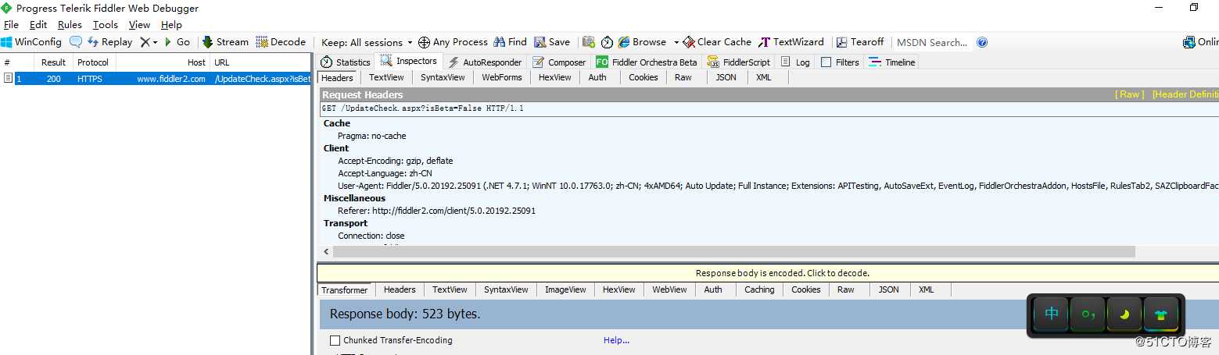Select session 1 www.fiddler2.com row
Viewport: 1219px width, 355px height.
pos(156,79)
